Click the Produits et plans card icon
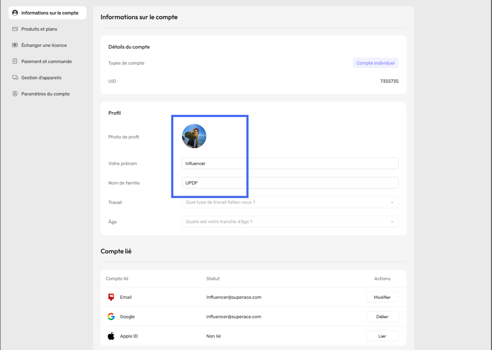The width and height of the screenshot is (492, 350). (x=15, y=29)
